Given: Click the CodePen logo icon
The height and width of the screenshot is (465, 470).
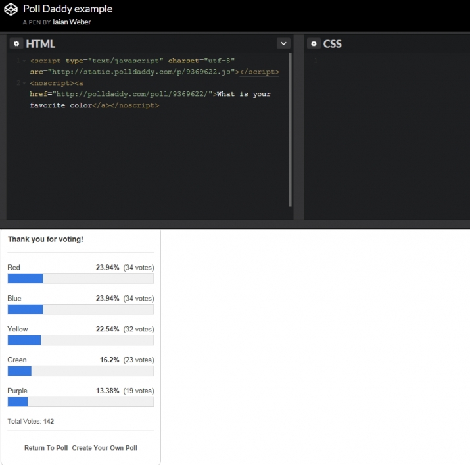Looking at the screenshot, I should 11,9.
